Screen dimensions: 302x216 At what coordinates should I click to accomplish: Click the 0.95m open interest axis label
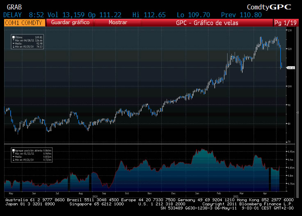[291, 152]
